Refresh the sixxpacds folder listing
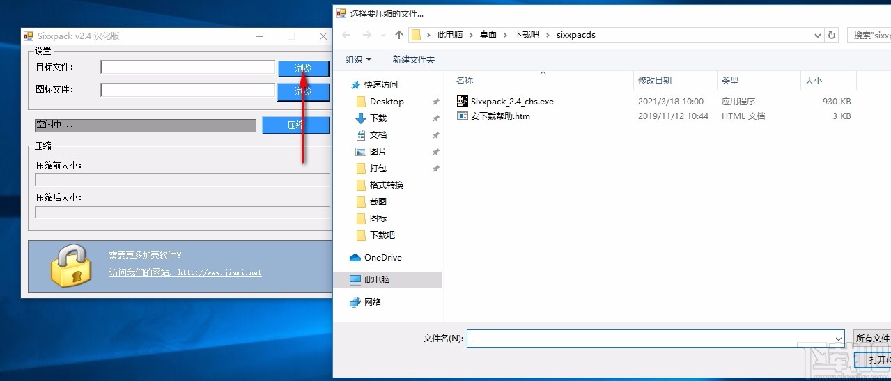Image resolution: width=891 pixels, height=381 pixels. click(x=832, y=35)
